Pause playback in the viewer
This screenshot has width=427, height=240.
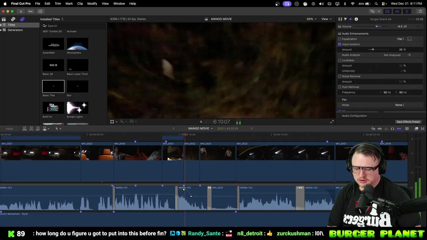[x=201, y=122]
